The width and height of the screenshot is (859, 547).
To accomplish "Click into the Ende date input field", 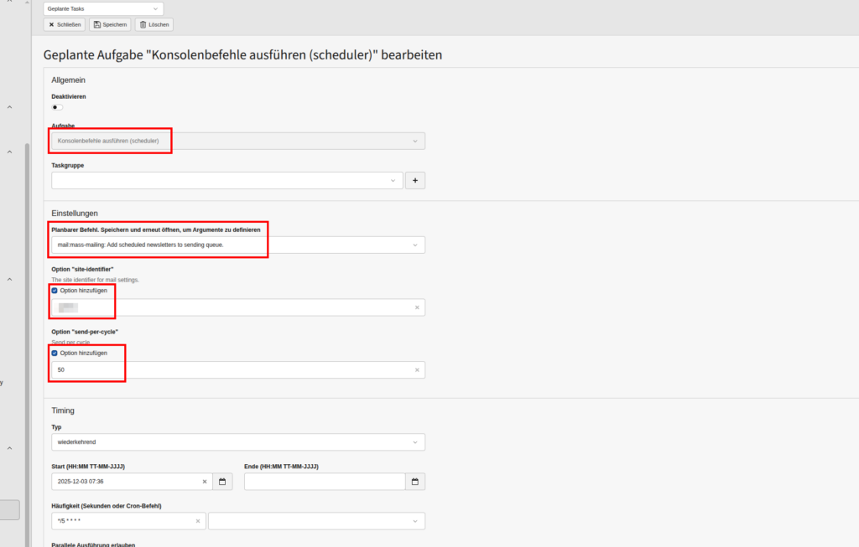I will (x=325, y=482).
